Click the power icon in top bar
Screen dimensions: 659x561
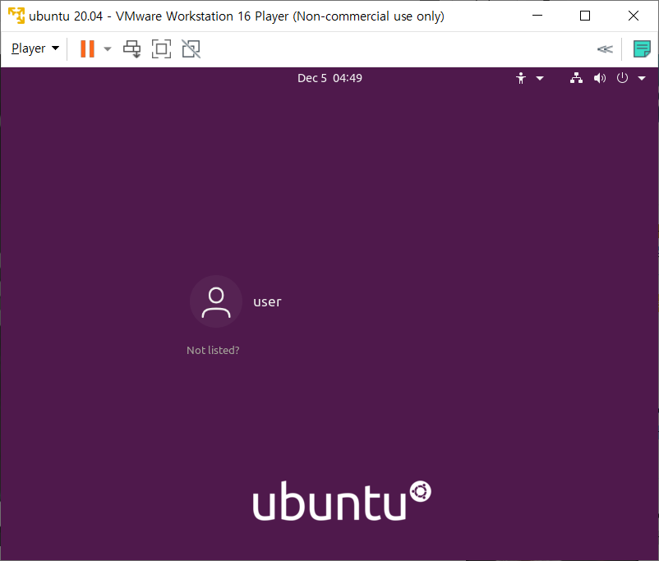click(622, 78)
